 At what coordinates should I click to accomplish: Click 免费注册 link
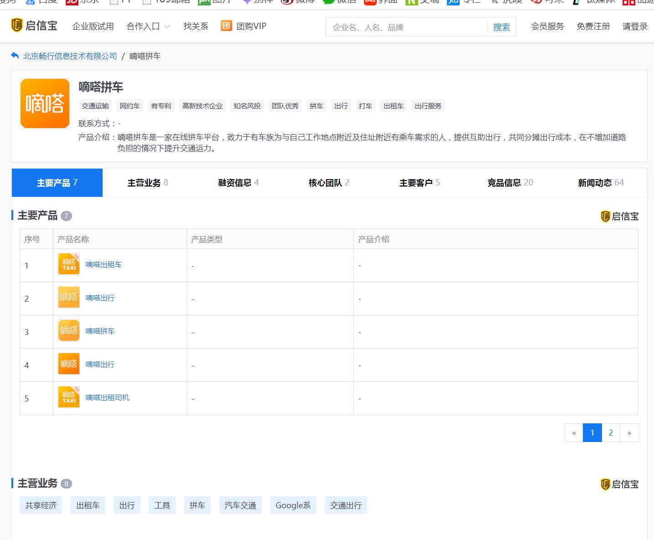coord(593,26)
